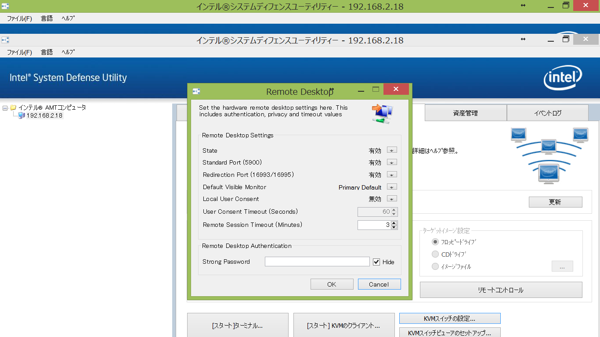The image size is (600, 337).
Task: Open 言語 menu in the outer window
Action: pos(47,18)
